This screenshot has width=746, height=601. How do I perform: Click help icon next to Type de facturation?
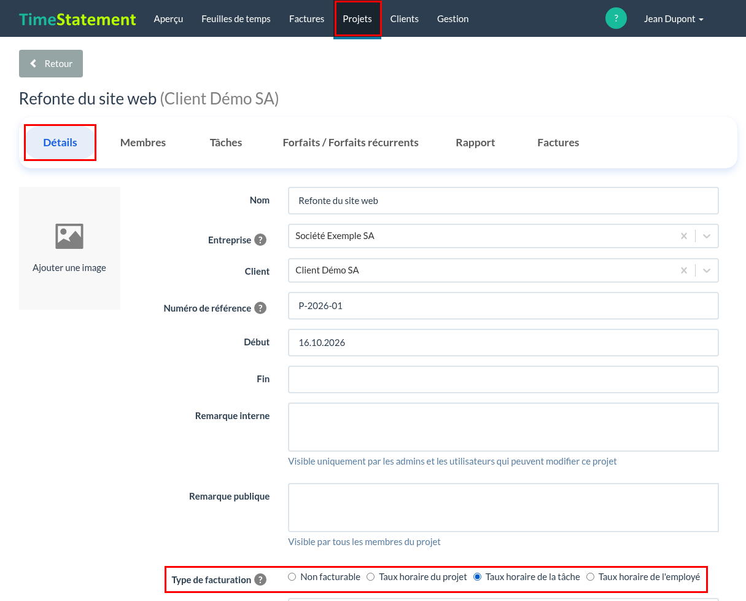(x=260, y=579)
